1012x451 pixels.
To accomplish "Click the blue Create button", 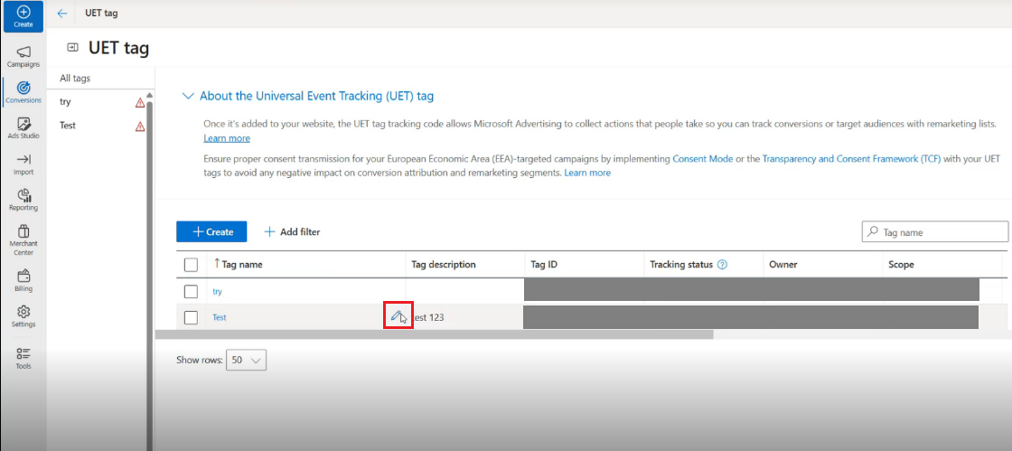I will [x=211, y=231].
